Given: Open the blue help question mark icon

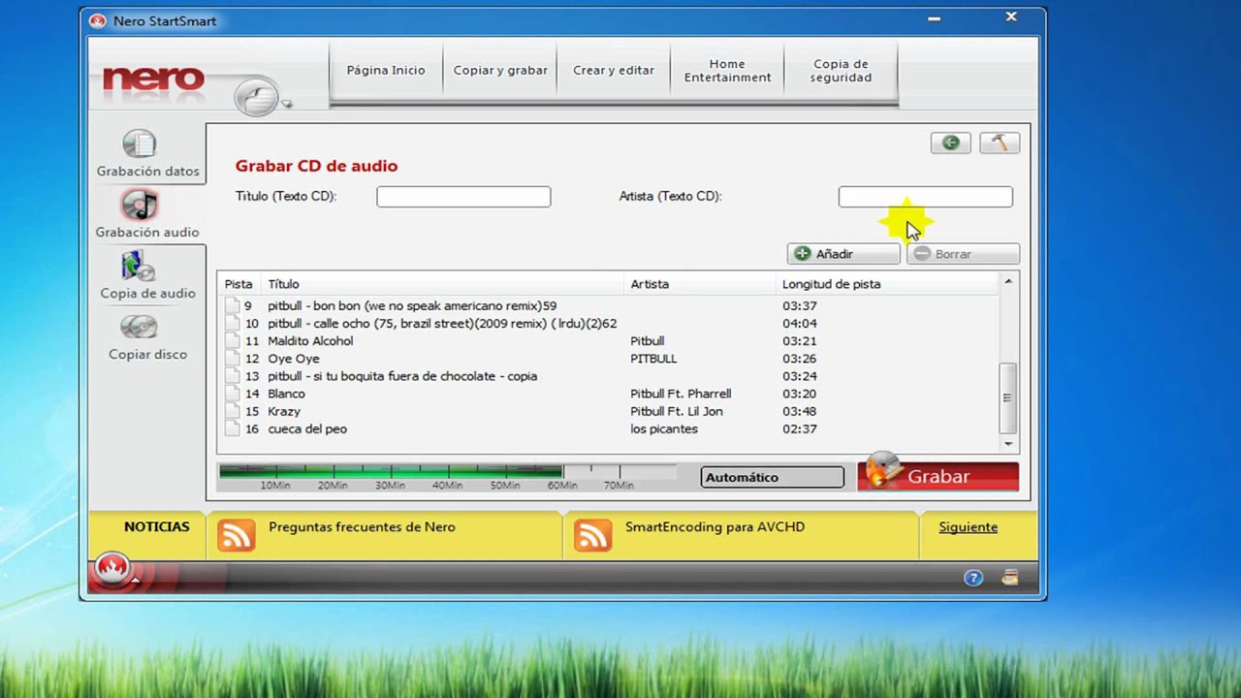Looking at the screenshot, I should tap(973, 578).
